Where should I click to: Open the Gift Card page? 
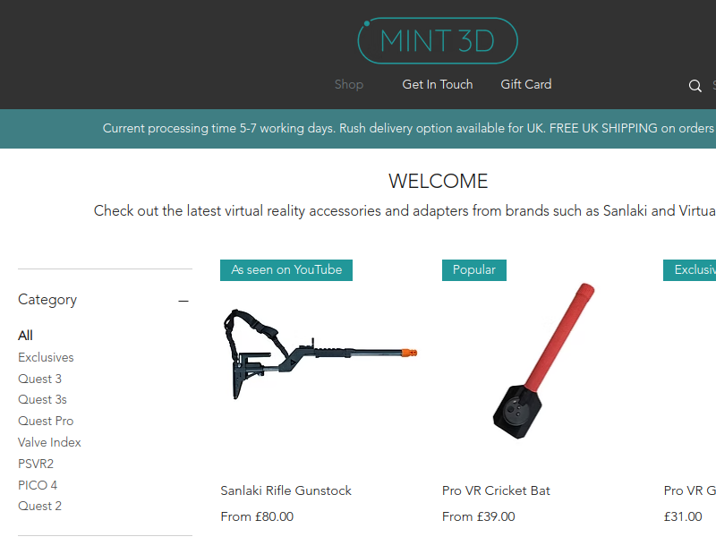(526, 84)
